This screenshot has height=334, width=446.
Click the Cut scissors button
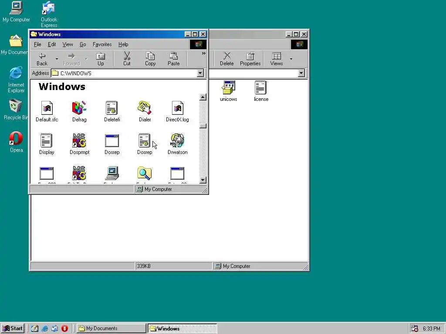pos(127,59)
